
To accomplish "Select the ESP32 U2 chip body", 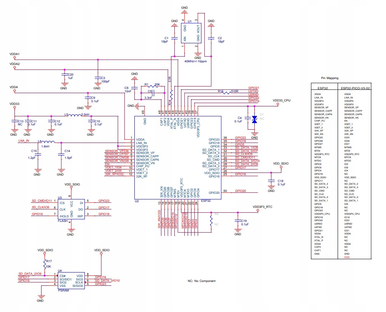I will pyautogui.click(x=178, y=157).
